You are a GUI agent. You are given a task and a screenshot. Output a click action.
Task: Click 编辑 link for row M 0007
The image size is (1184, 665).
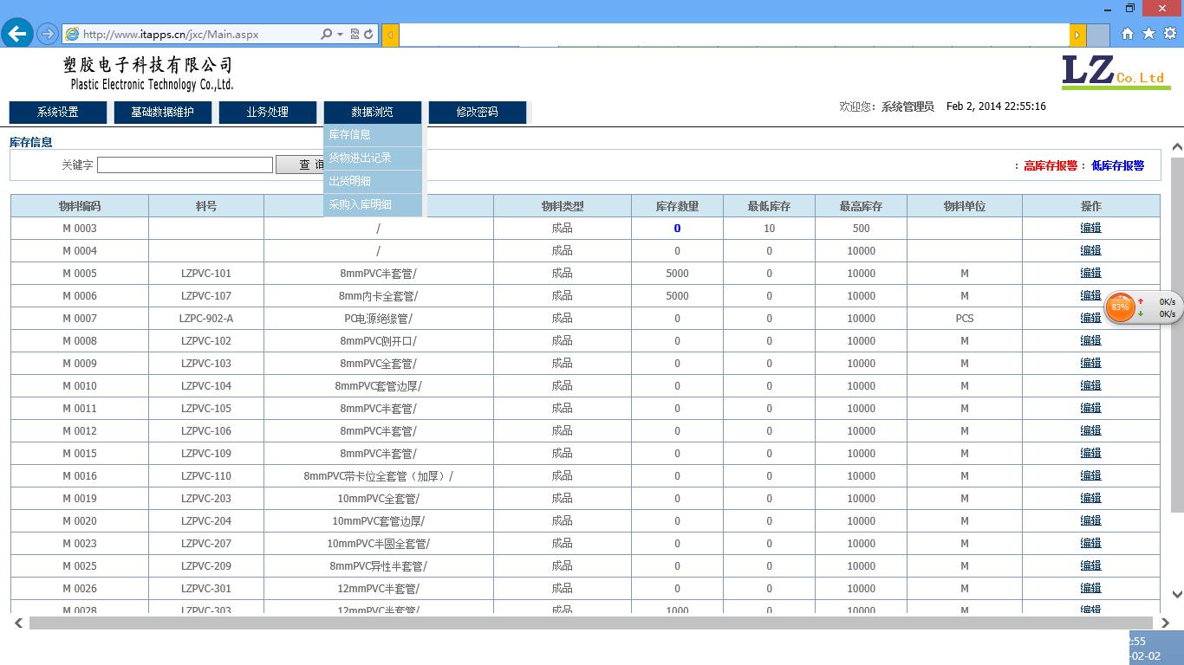tap(1090, 318)
